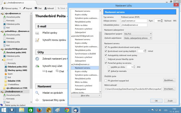Click the Chat new account icon
Image resolution: width=181 pixels, height=113 pixels.
click(57, 71)
